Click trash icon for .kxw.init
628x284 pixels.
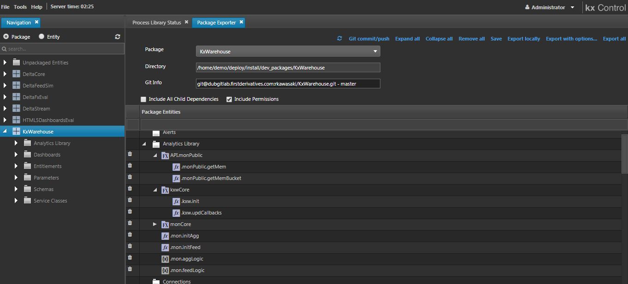coord(130,200)
